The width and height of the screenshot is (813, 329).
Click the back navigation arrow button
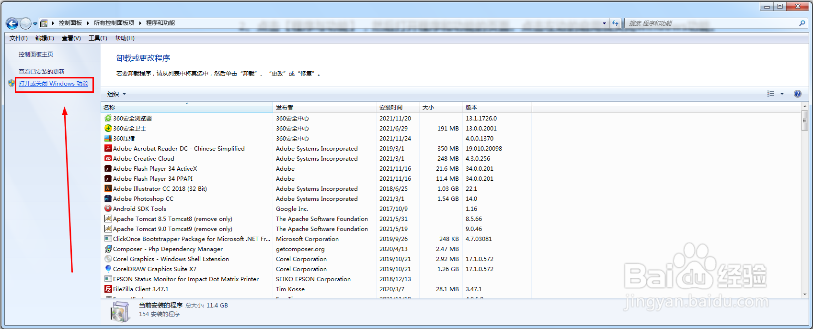click(x=12, y=23)
